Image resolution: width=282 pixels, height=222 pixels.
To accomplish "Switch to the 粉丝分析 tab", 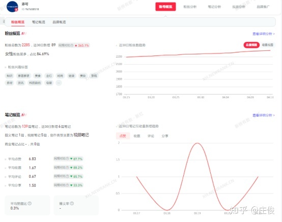I will 190,7.
